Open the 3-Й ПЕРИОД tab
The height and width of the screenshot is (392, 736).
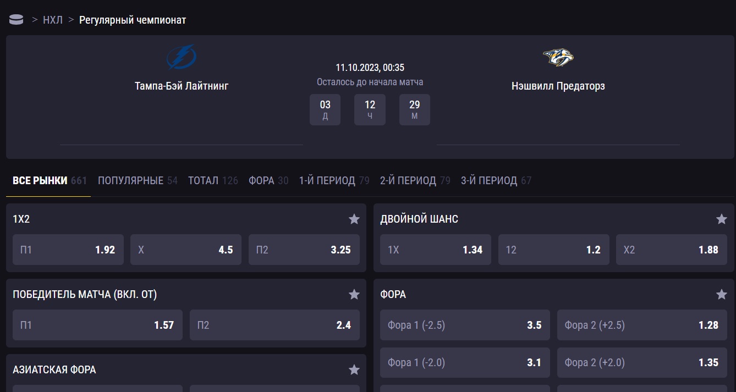496,180
